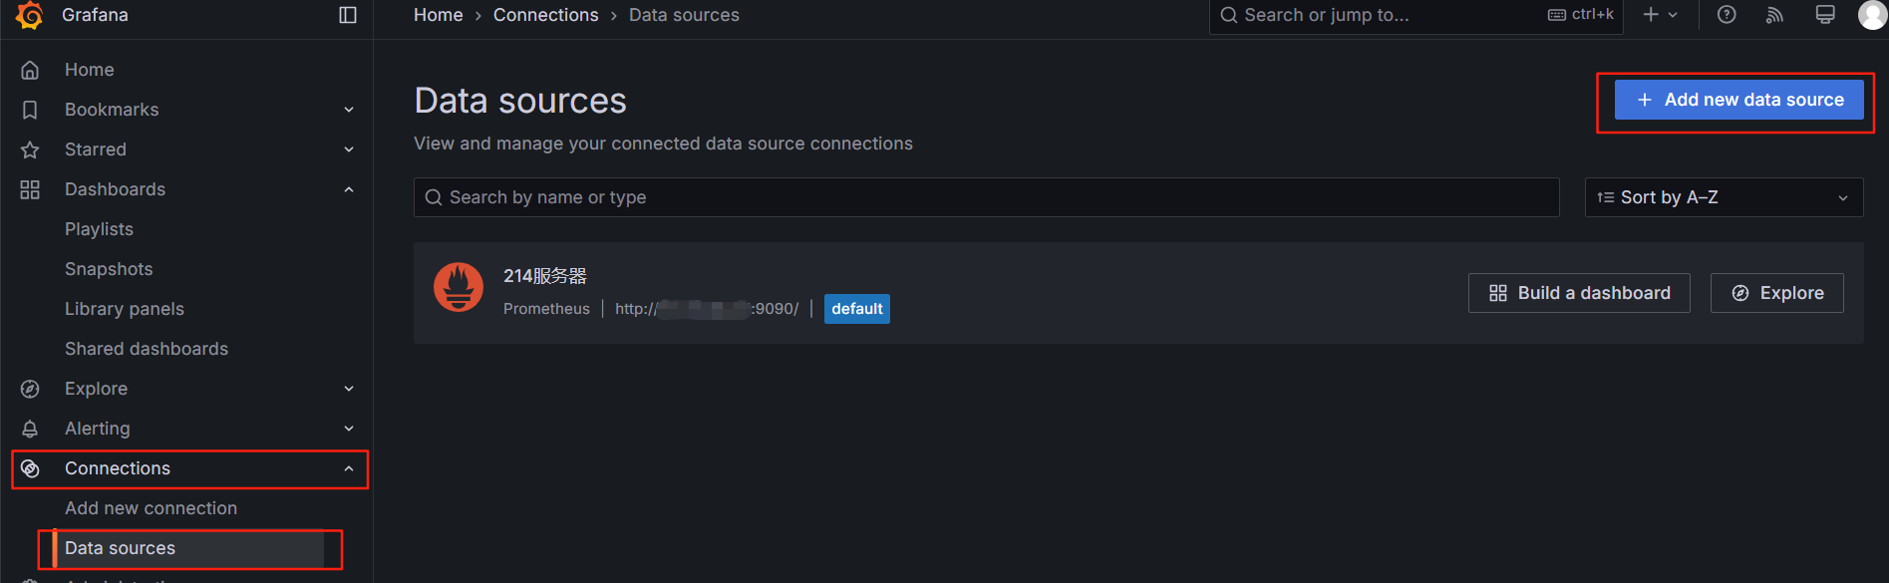Screen dimensions: 1889x583
Task: Click Add new data source button
Action: tap(1738, 100)
